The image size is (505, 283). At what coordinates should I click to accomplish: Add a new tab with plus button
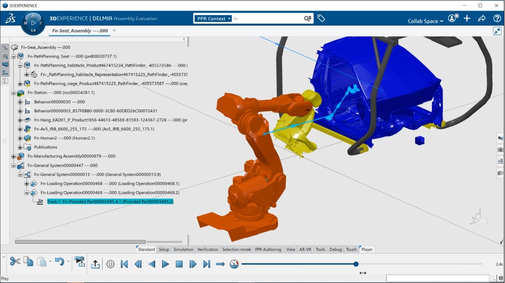click(114, 30)
